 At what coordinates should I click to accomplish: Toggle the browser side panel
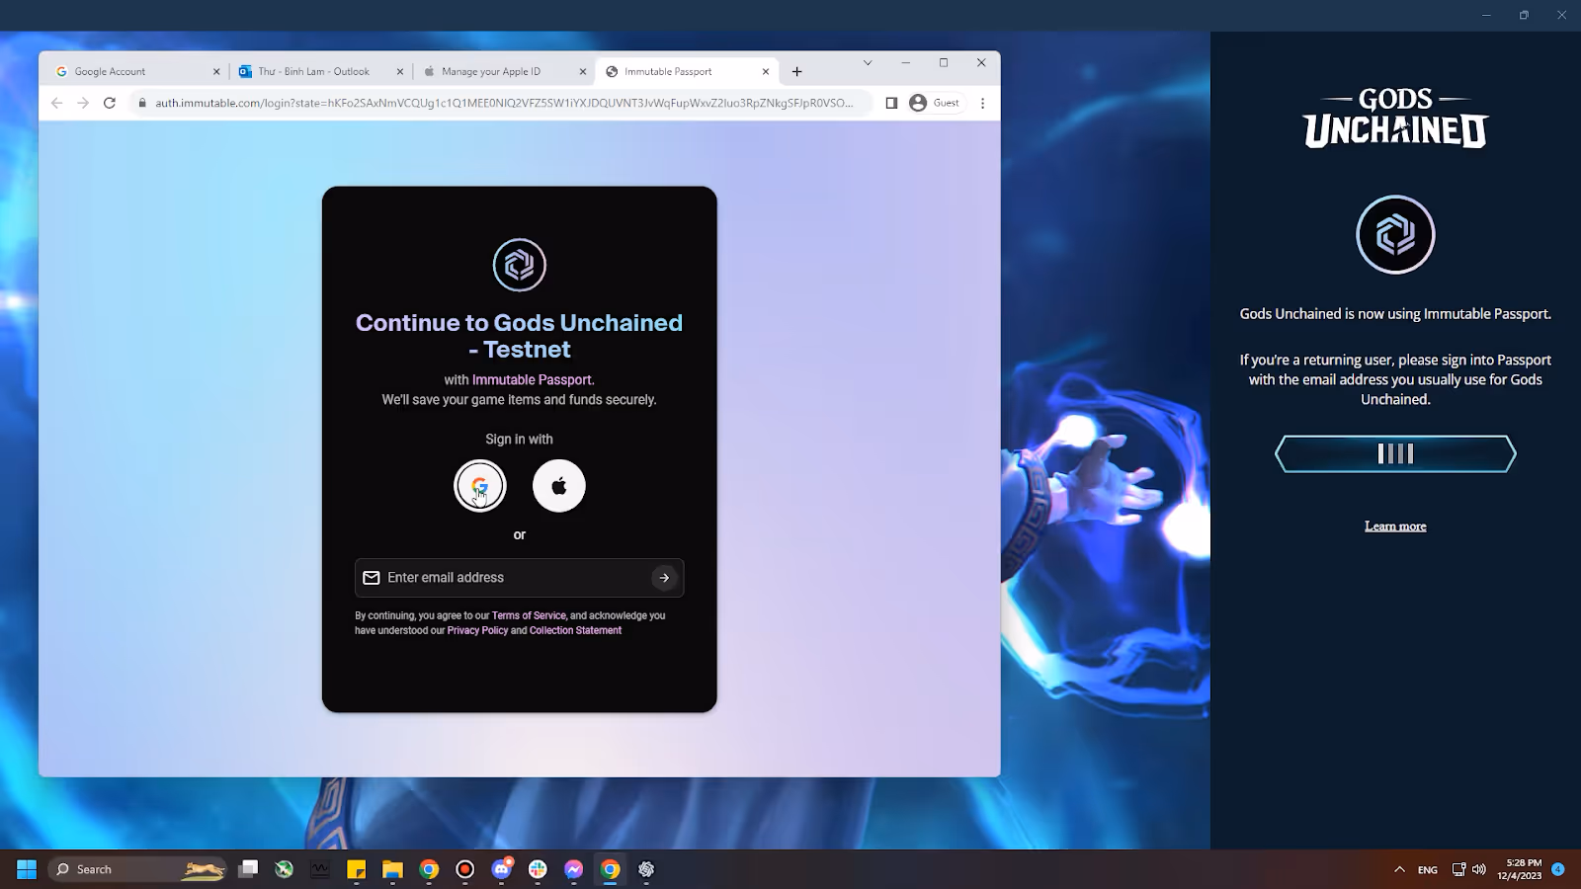pos(891,103)
